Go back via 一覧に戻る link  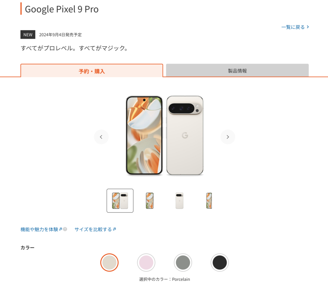[x=293, y=27]
